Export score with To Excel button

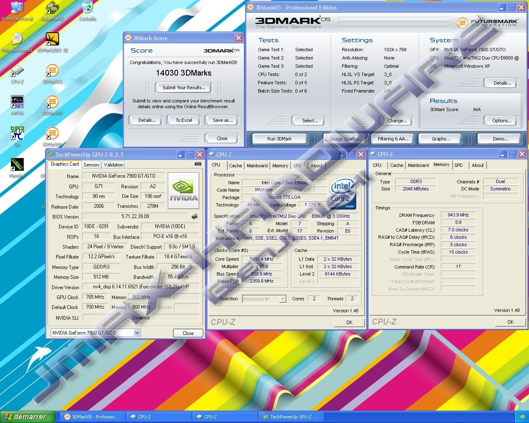[184, 120]
